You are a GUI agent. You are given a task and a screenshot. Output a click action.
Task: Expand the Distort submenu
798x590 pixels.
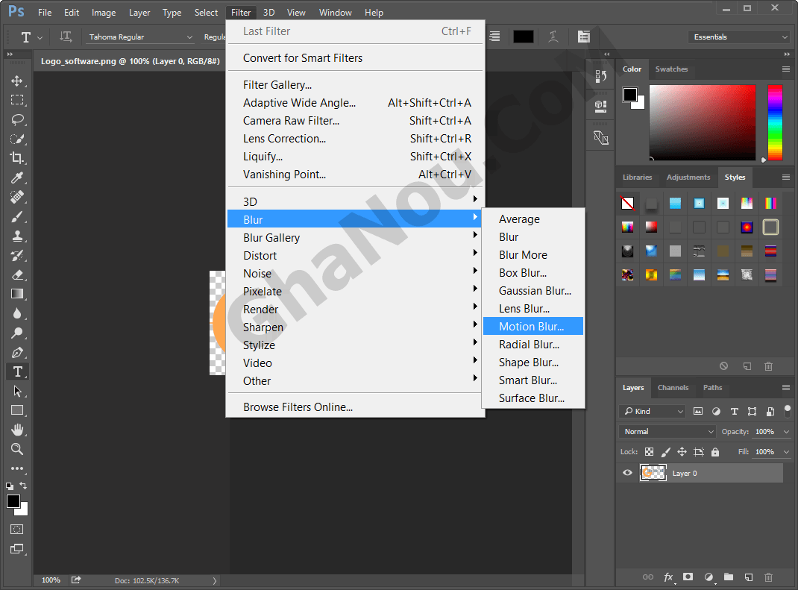pos(355,256)
